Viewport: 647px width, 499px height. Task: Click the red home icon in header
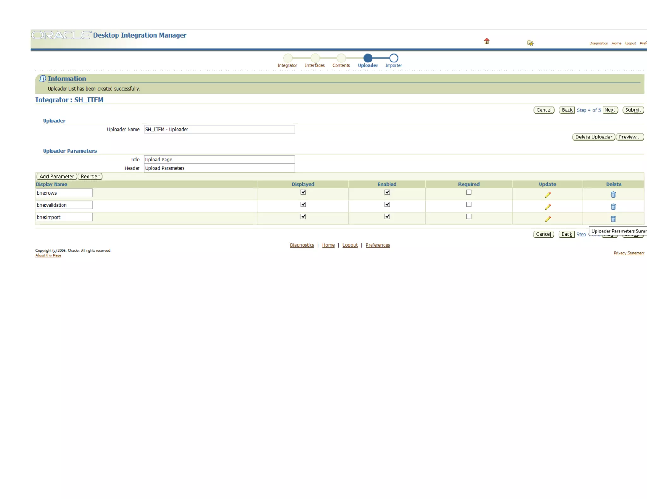pos(487,41)
